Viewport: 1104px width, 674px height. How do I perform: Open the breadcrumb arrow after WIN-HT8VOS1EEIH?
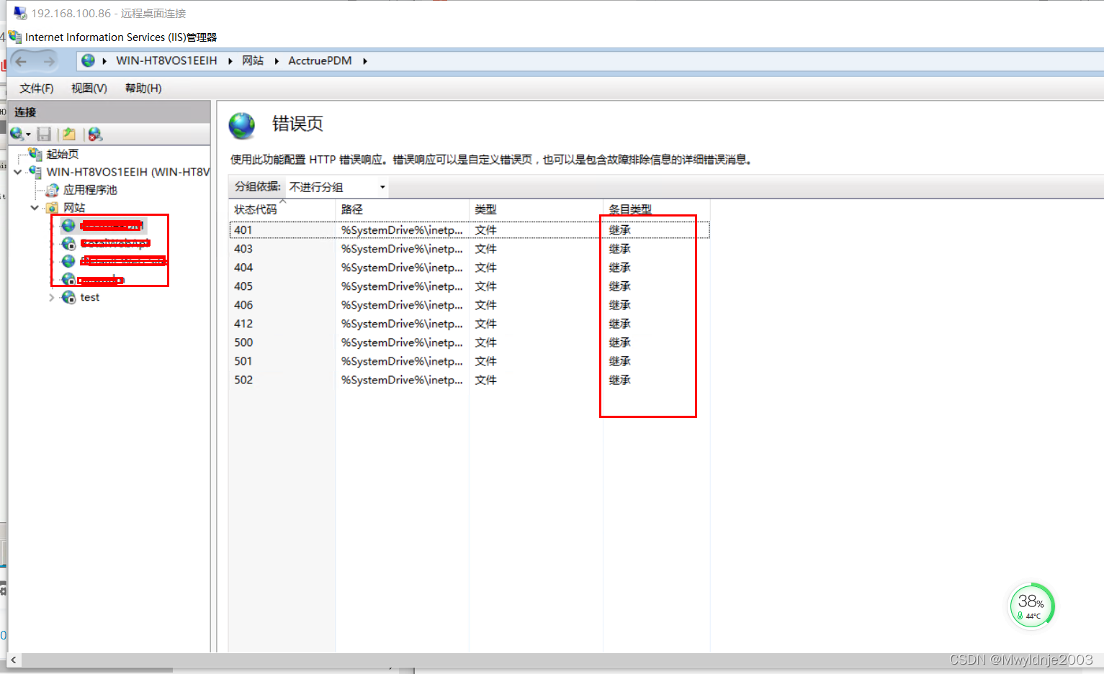click(230, 61)
